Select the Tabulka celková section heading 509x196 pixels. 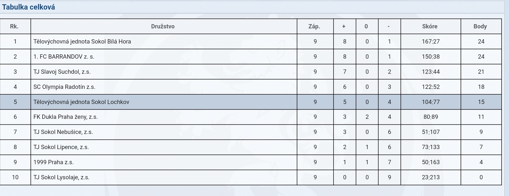pos(28,7)
